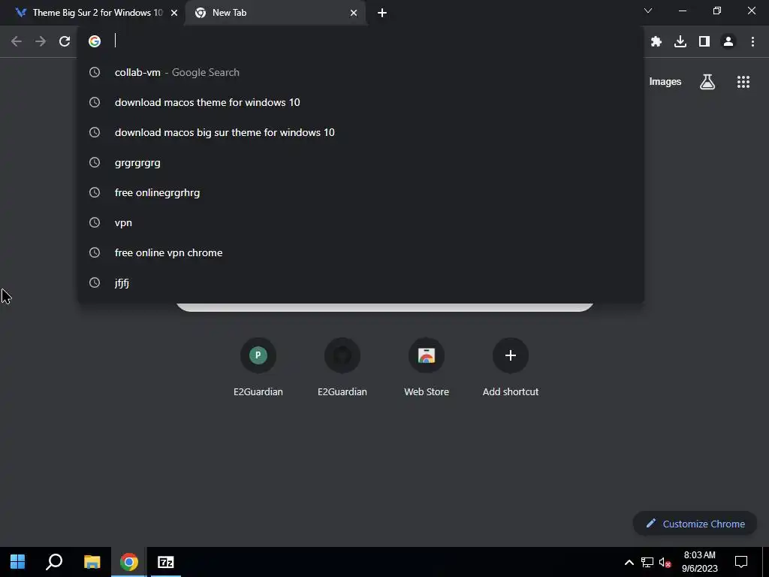Open the Images link
This screenshot has width=769, height=577.
coord(665,81)
